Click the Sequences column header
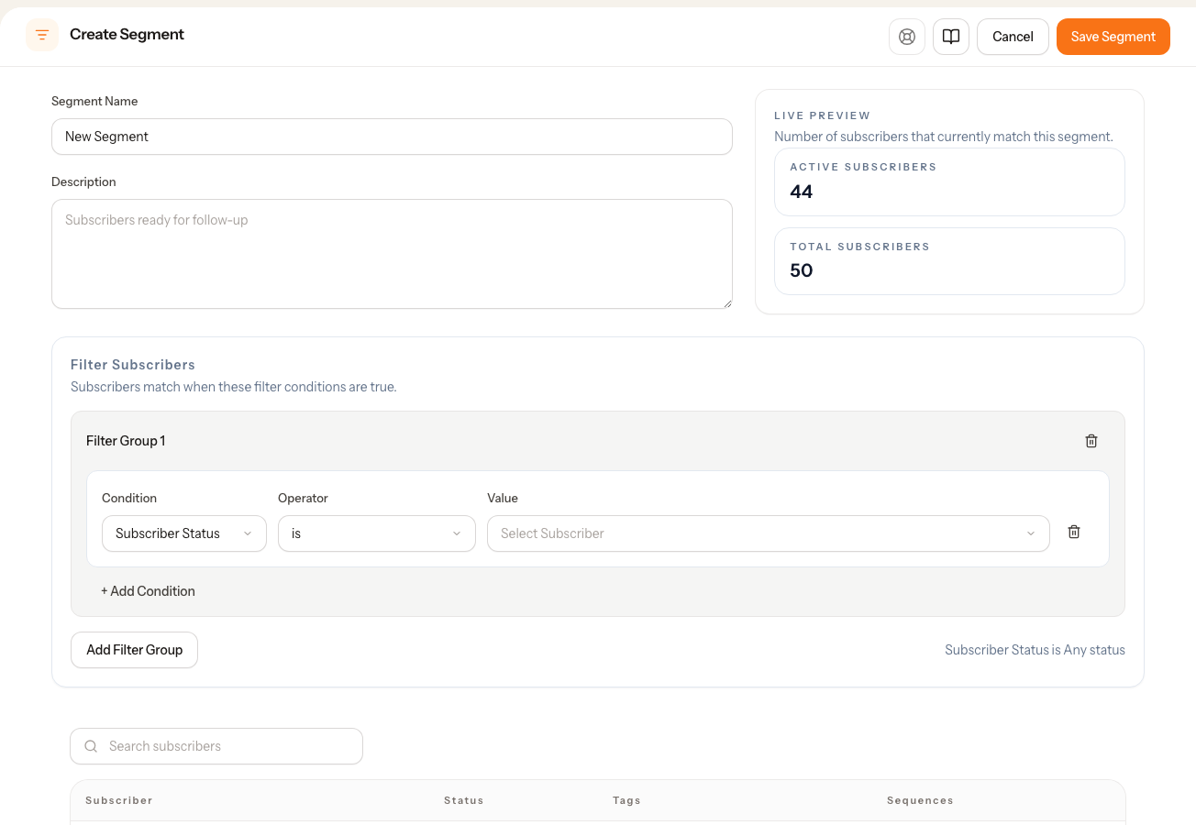This screenshot has width=1196, height=825. (920, 800)
